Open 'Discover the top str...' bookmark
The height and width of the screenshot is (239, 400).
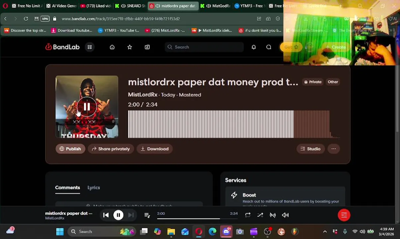(25, 31)
